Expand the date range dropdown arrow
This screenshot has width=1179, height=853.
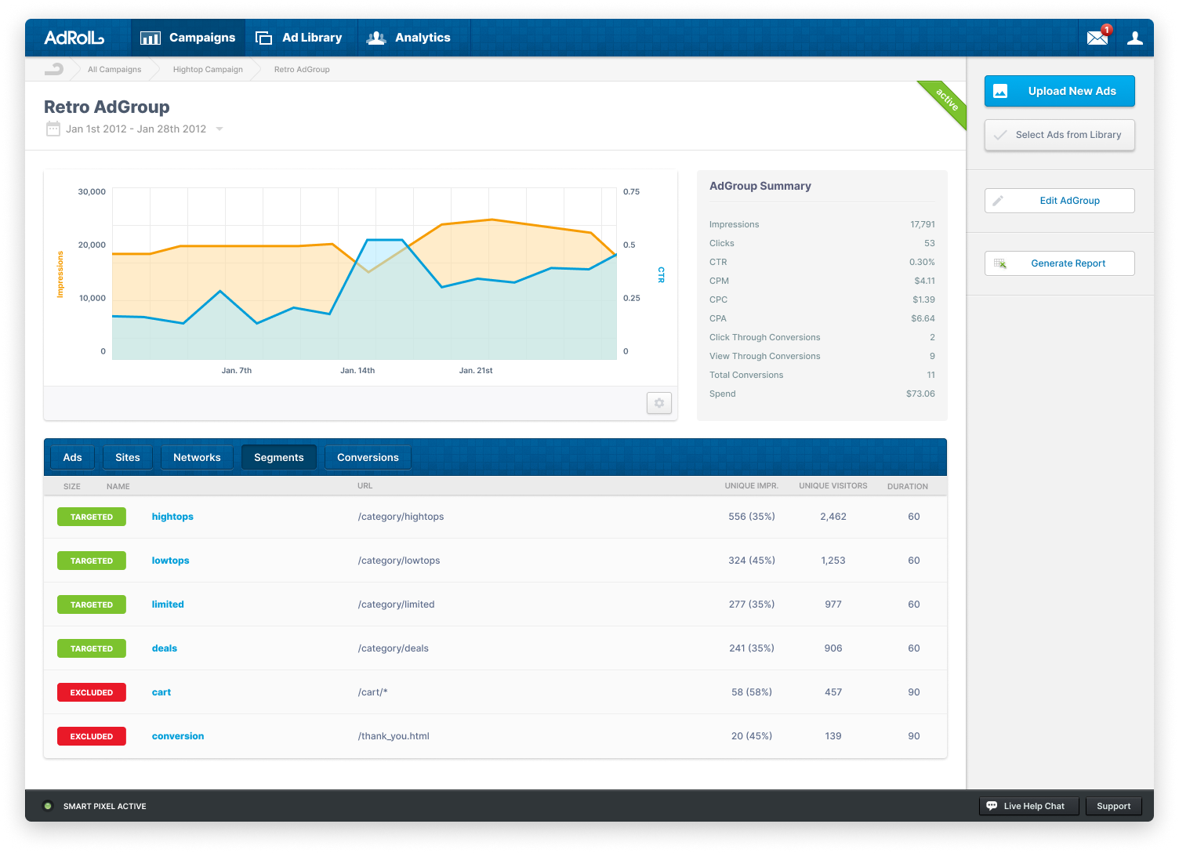point(219,129)
